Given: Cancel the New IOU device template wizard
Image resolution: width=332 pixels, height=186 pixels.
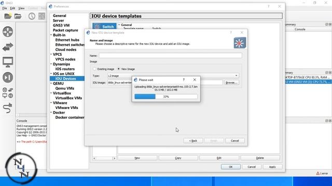Looking at the screenshot, I should pyautogui.click(x=235, y=141).
